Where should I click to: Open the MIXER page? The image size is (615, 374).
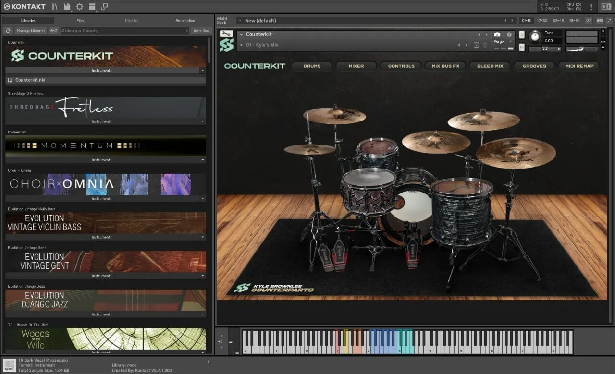coord(356,66)
